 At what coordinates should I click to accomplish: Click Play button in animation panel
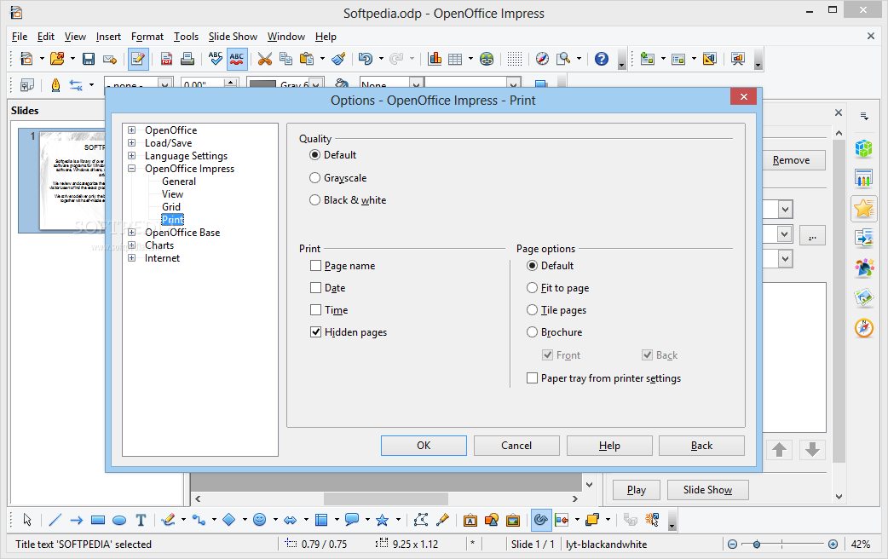click(x=637, y=490)
